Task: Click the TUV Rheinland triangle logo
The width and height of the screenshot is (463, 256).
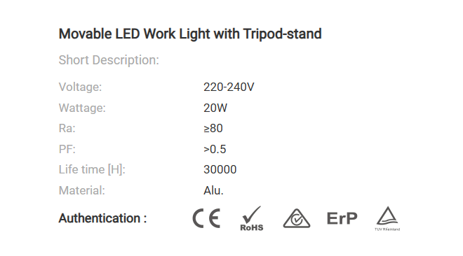Action: point(387,219)
